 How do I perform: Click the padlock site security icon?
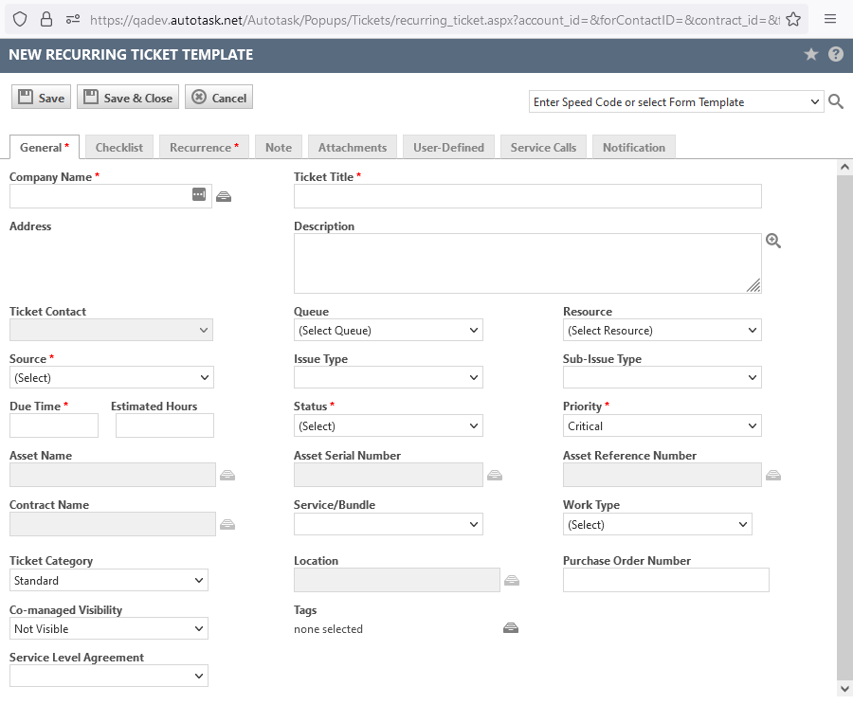(46, 20)
